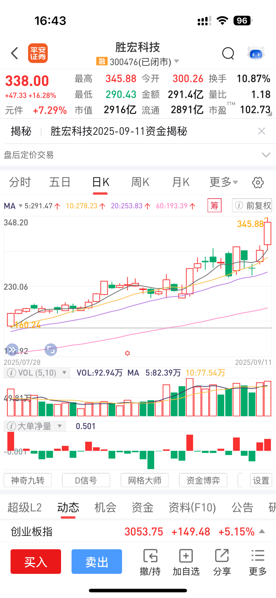The width and height of the screenshot is (276, 598).
Task: Tap the info icon beside 前复权
Action: [x=239, y=205]
